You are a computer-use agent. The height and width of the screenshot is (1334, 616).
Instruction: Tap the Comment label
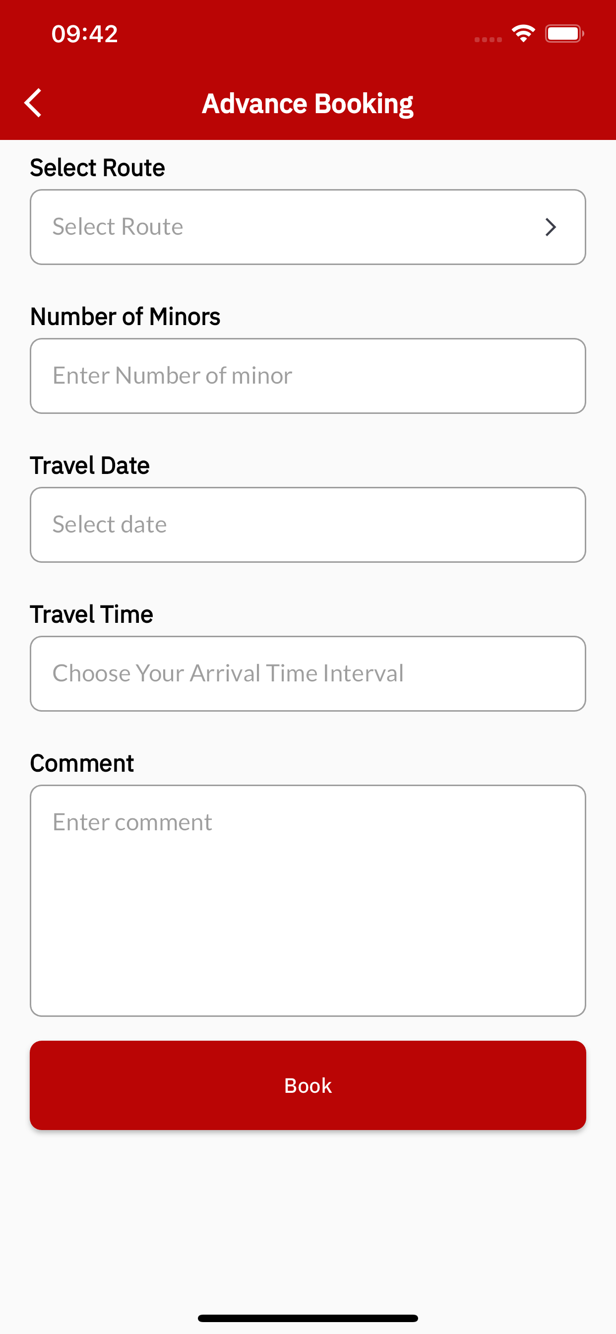(82, 763)
